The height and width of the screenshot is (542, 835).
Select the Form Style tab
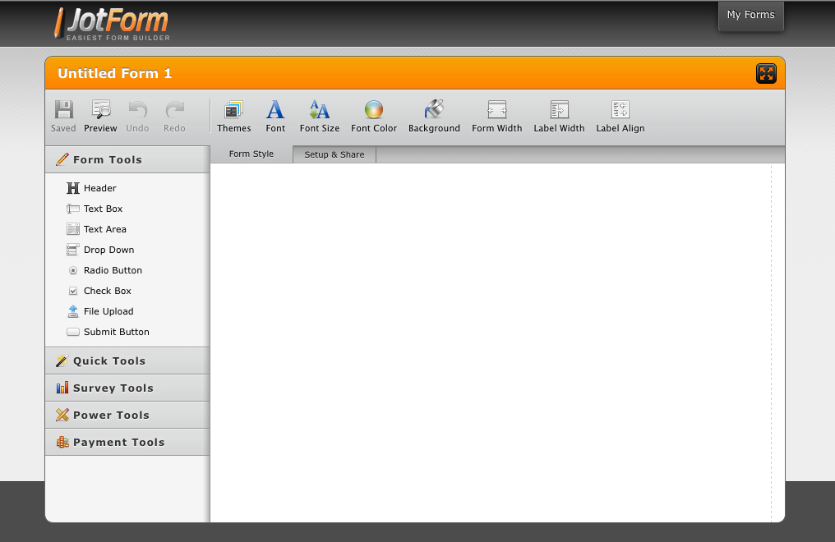[251, 154]
